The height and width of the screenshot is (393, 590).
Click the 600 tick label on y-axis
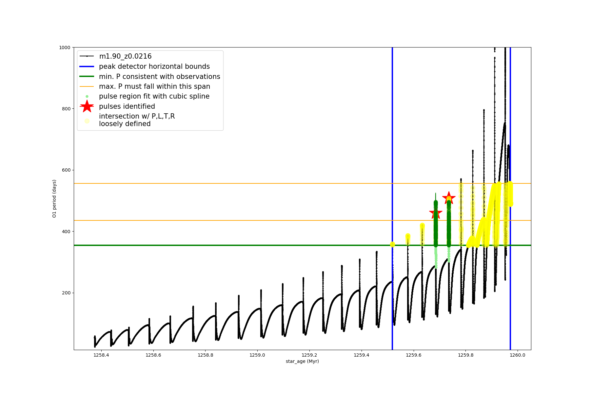point(67,170)
